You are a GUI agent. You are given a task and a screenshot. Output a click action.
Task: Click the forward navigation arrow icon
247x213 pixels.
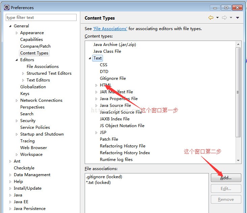(224, 18)
